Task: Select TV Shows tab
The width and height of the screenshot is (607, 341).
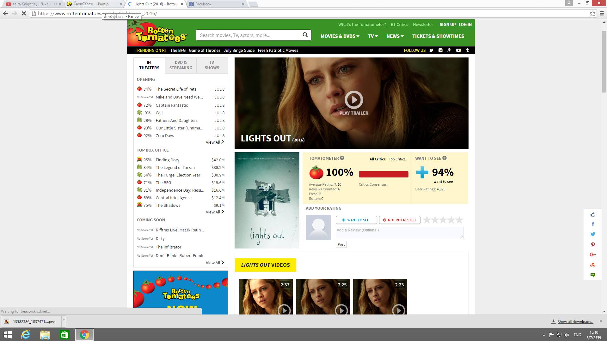Action: pos(212,65)
